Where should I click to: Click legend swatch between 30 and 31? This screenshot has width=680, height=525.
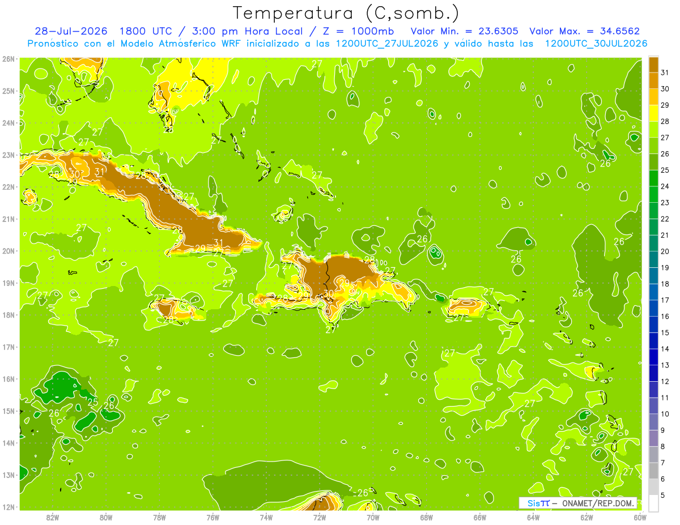tap(653, 80)
